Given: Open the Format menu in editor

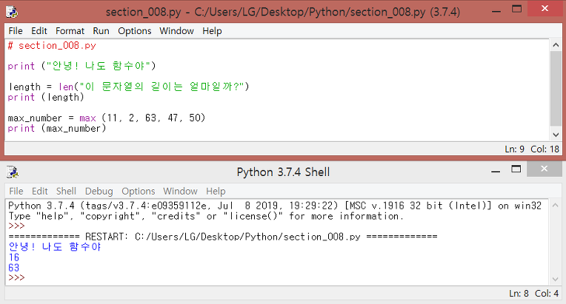Looking at the screenshot, I should point(70,31).
